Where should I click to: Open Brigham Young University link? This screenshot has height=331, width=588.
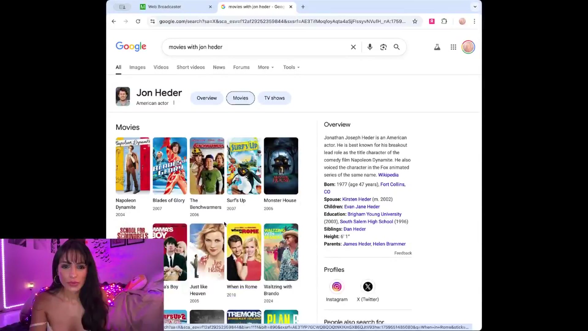pos(374,214)
